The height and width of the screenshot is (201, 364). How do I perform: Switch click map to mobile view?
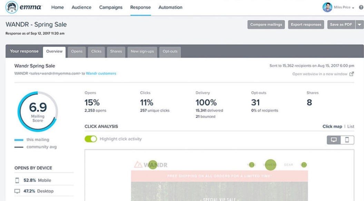coord(347,140)
